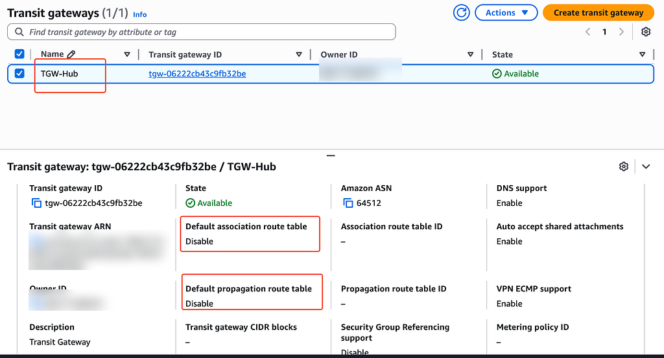Collapse the details panel with chevron
Screen dimensions: 664x358
coord(646,166)
